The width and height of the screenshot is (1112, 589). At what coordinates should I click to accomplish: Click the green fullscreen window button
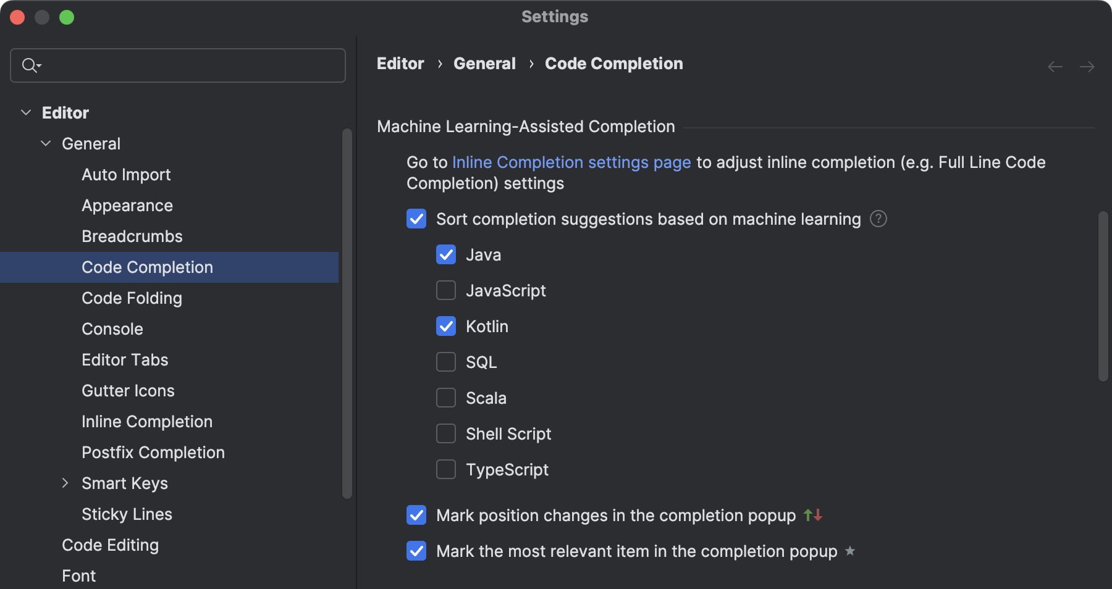click(67, 17)
